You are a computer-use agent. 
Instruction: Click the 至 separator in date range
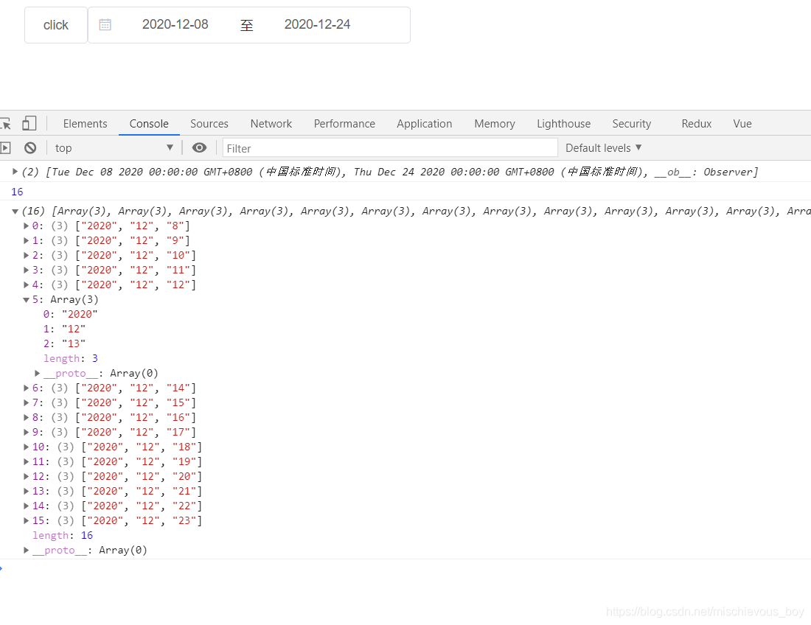pyautogui.click(x=247, y=25)
